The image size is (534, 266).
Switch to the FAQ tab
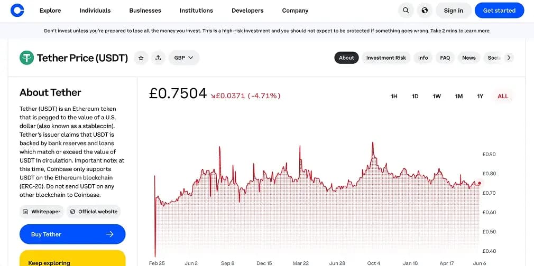(x=445, y=58)
